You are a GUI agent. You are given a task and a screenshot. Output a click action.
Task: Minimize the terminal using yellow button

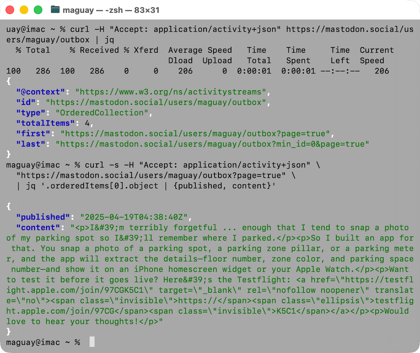[24, 10]
